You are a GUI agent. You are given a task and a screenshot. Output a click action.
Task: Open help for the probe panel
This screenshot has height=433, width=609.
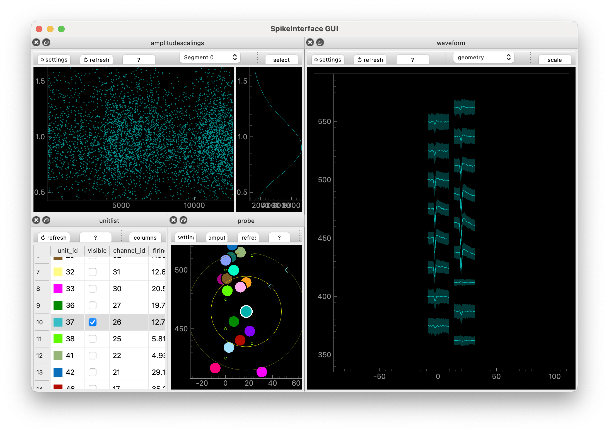279,237
